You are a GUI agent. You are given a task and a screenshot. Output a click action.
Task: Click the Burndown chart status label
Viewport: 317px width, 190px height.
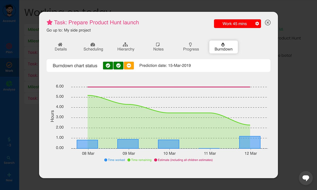(x=75, y=66)
